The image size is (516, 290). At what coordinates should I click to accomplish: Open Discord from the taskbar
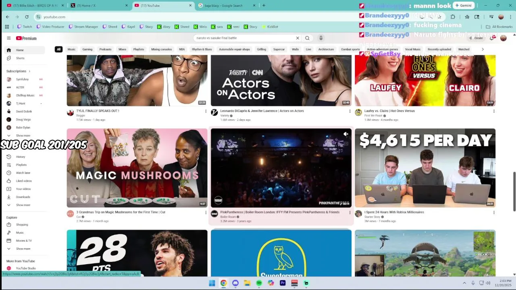pyautogui.click(x=235, y=283)
